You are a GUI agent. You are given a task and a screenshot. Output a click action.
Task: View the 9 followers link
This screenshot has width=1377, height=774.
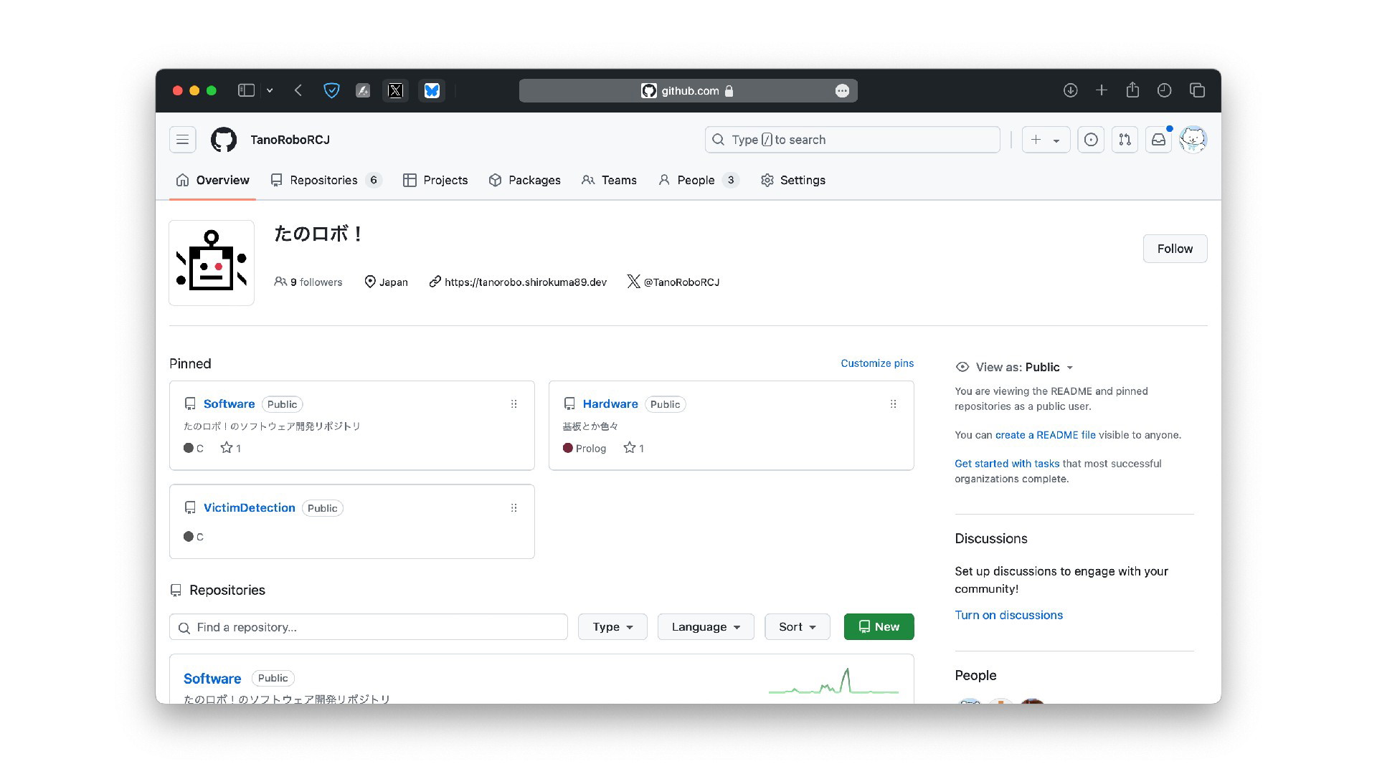308,282
